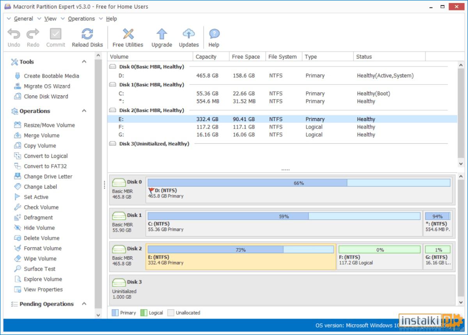Viewport: 468px width, 335px height.
Task: Click the Commit button
Action: coord(55,37)
